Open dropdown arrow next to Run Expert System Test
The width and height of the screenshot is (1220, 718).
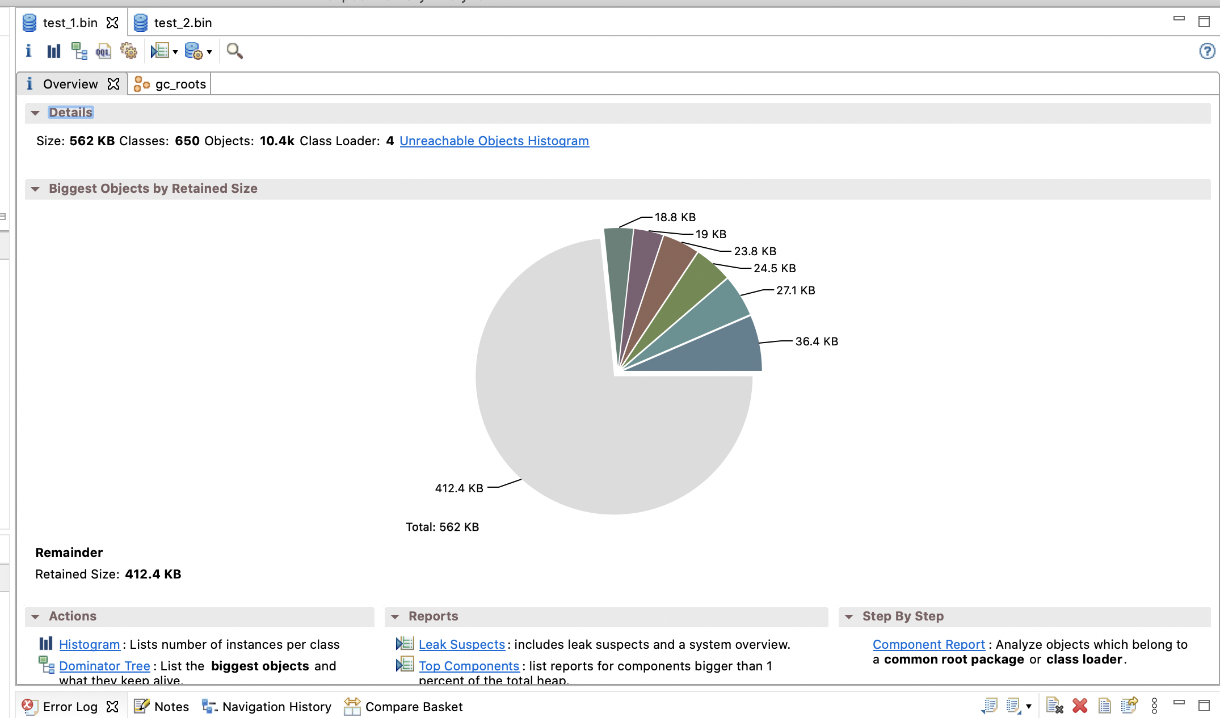[175, 52]
